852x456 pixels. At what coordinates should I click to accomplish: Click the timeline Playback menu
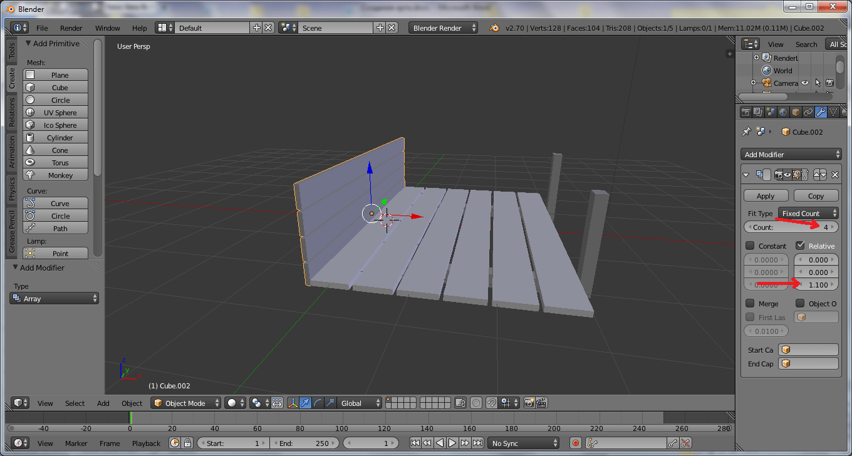(x=146, y=443)
